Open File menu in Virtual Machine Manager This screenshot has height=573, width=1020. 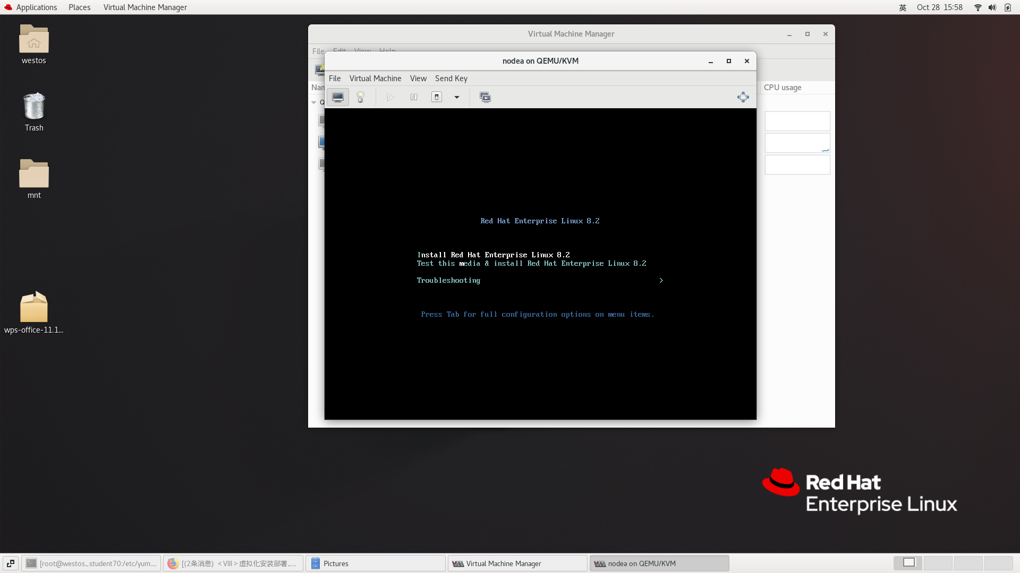pyautogui.click(x=318, y=51)
